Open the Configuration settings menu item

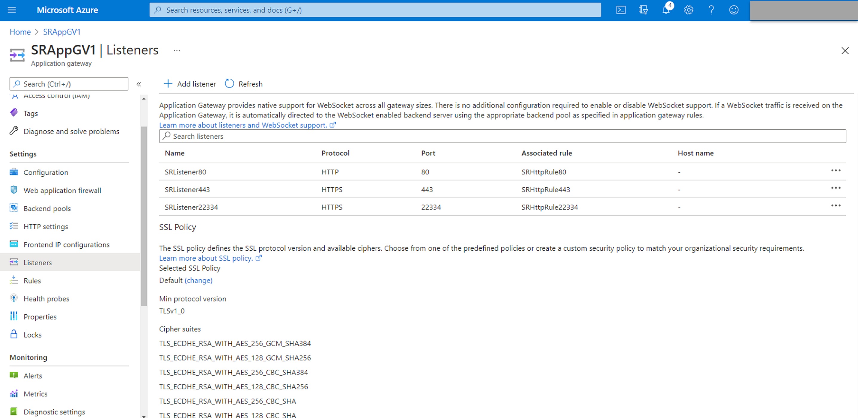(47, 172)
